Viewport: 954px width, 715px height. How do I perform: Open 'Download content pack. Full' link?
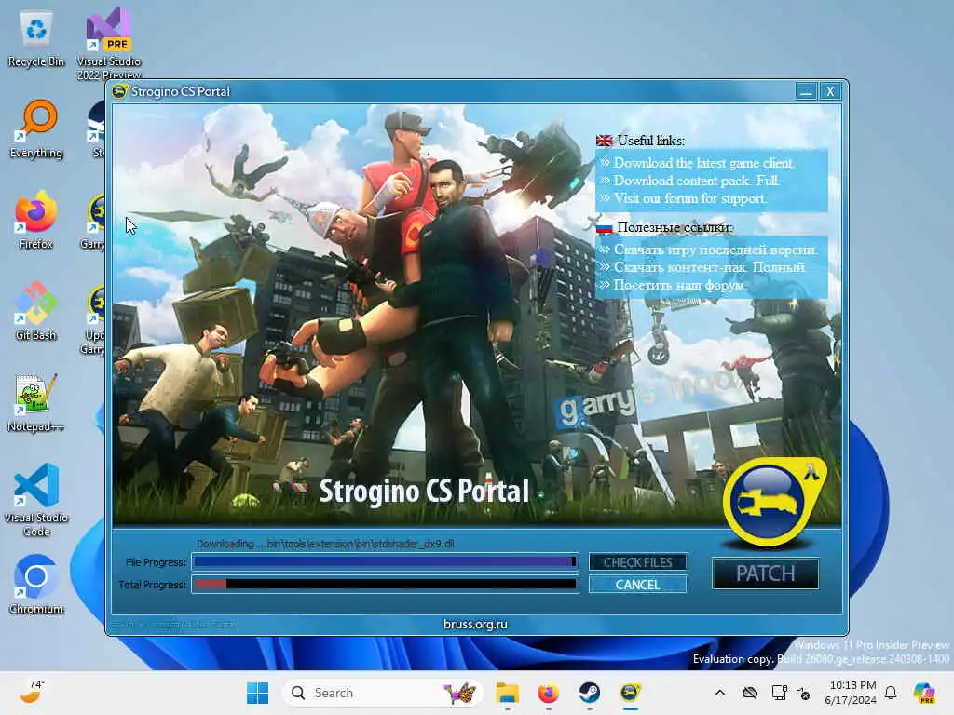[x=697, y=181]
